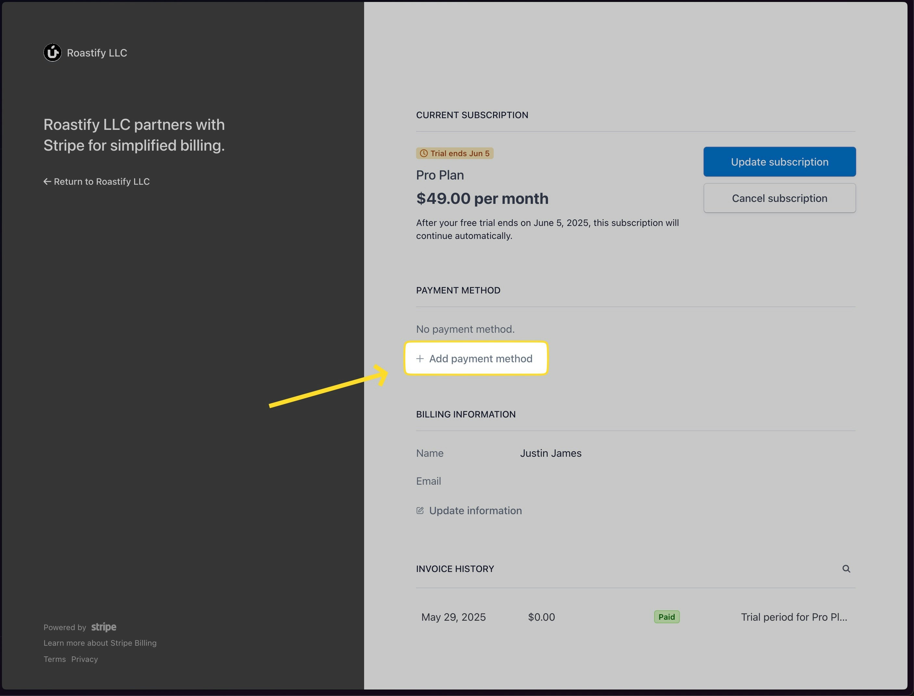This screenshot has width=914, height=696.
Task: Select the May 29, 2025 invoice row
Action: pos(453,617)
